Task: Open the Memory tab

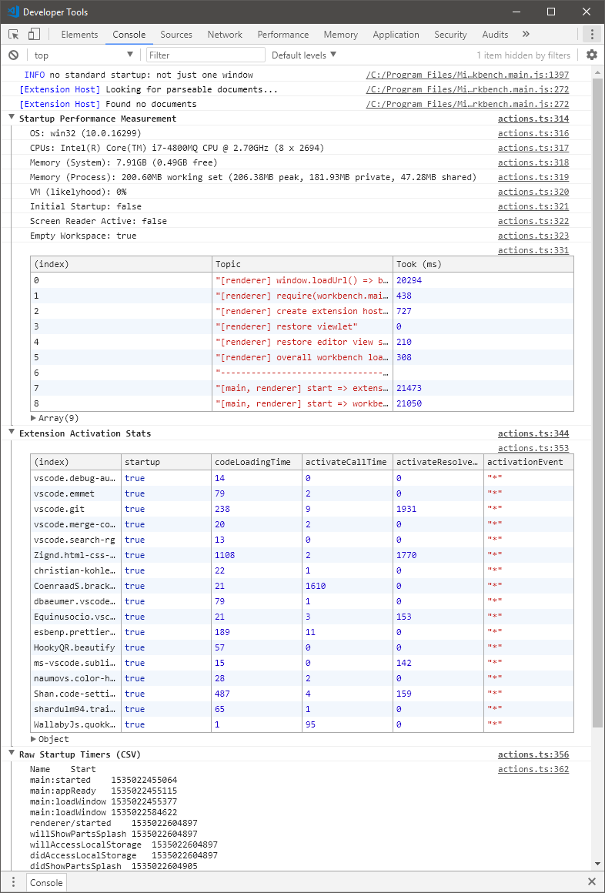Action: coord(341,34)
